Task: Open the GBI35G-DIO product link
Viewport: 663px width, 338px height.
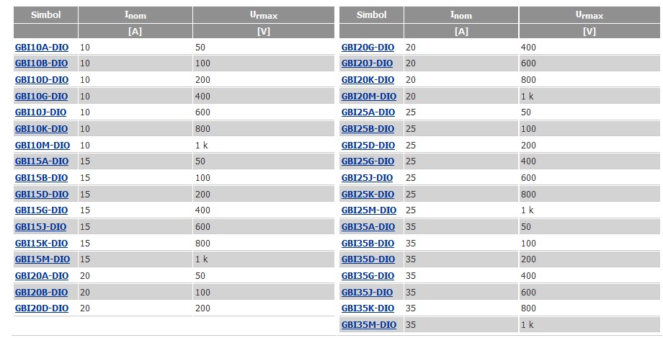Action: click(x=368, y=276)
